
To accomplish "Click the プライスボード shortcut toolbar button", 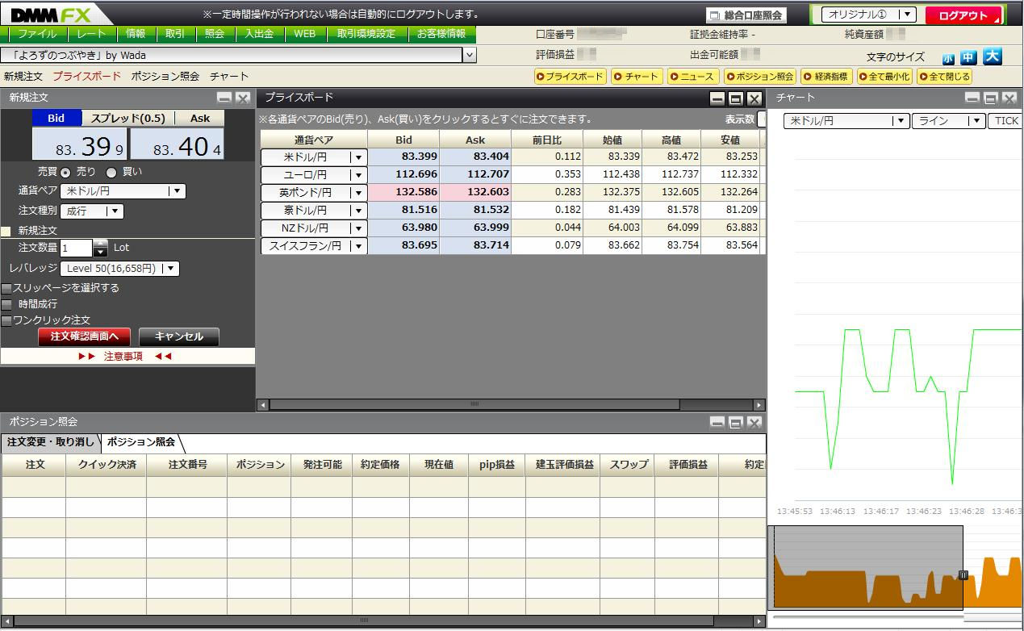I will 570,77.
